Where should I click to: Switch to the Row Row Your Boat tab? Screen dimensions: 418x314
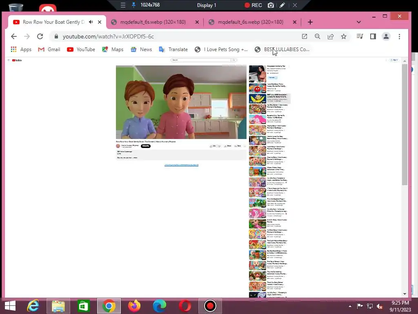tap(53, 22)
